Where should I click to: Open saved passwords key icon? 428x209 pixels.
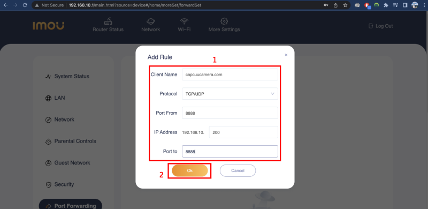[326, 5]
